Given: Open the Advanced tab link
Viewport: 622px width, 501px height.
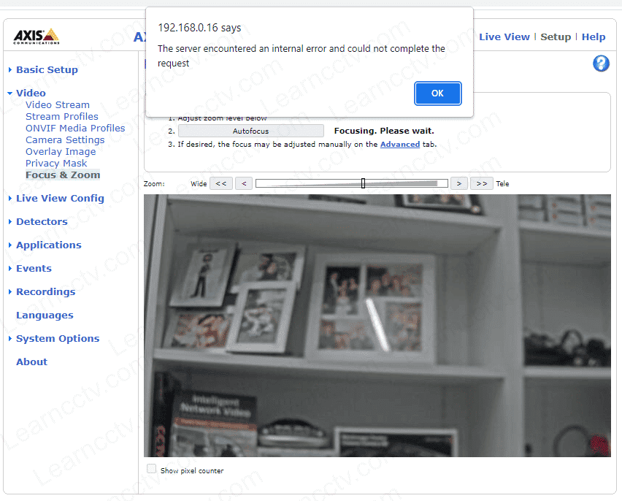Looking at the screenshot, I should point(399,145).
